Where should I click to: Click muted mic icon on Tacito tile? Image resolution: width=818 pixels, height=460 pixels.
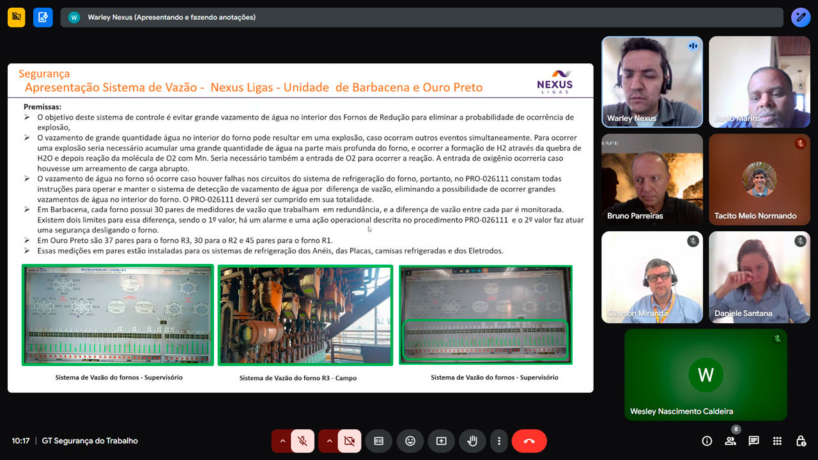tap(800, 144)
